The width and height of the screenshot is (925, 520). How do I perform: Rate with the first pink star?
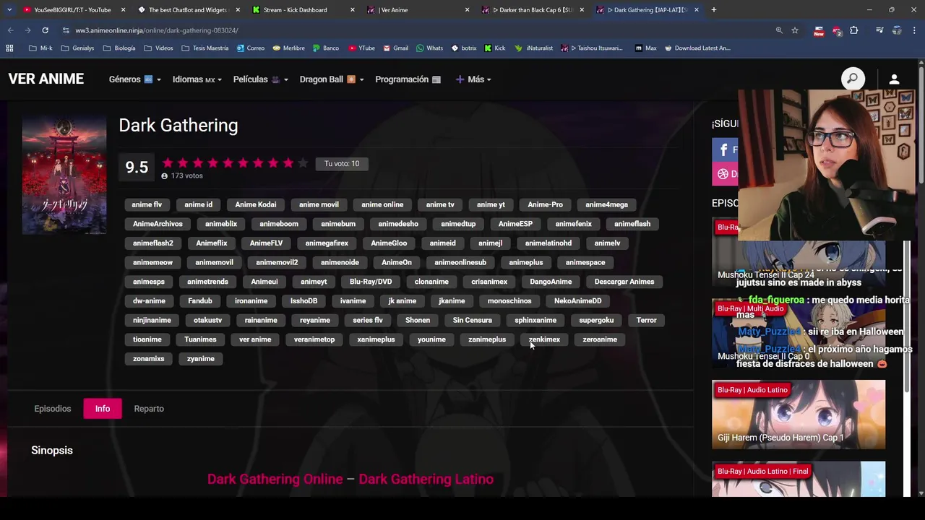[168, 163]
